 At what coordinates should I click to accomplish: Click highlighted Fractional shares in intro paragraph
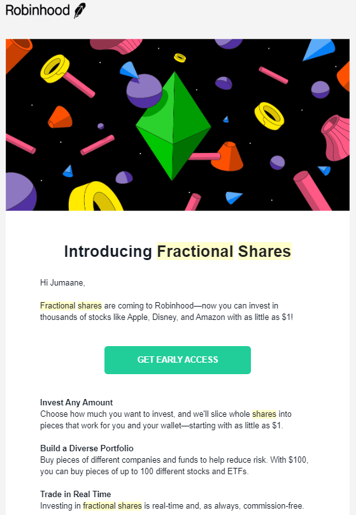[x=71, y=306]
